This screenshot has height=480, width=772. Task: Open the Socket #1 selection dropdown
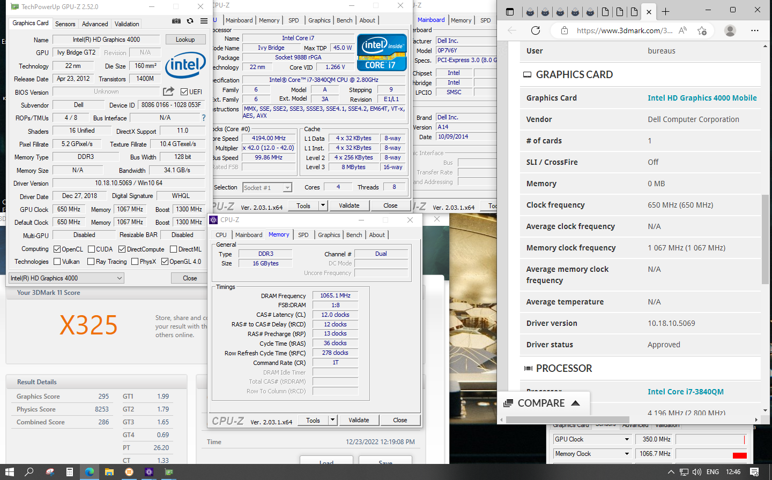click(267, 188)
